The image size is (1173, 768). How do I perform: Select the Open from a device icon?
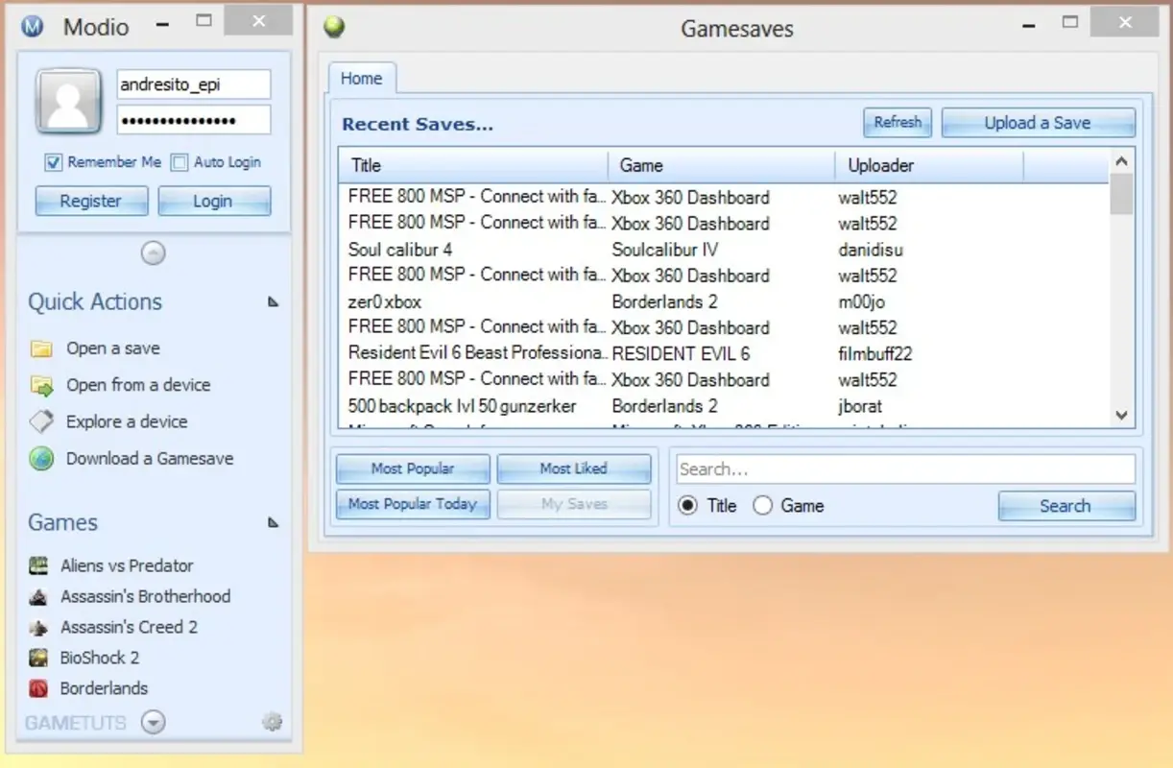click(42, 385)
